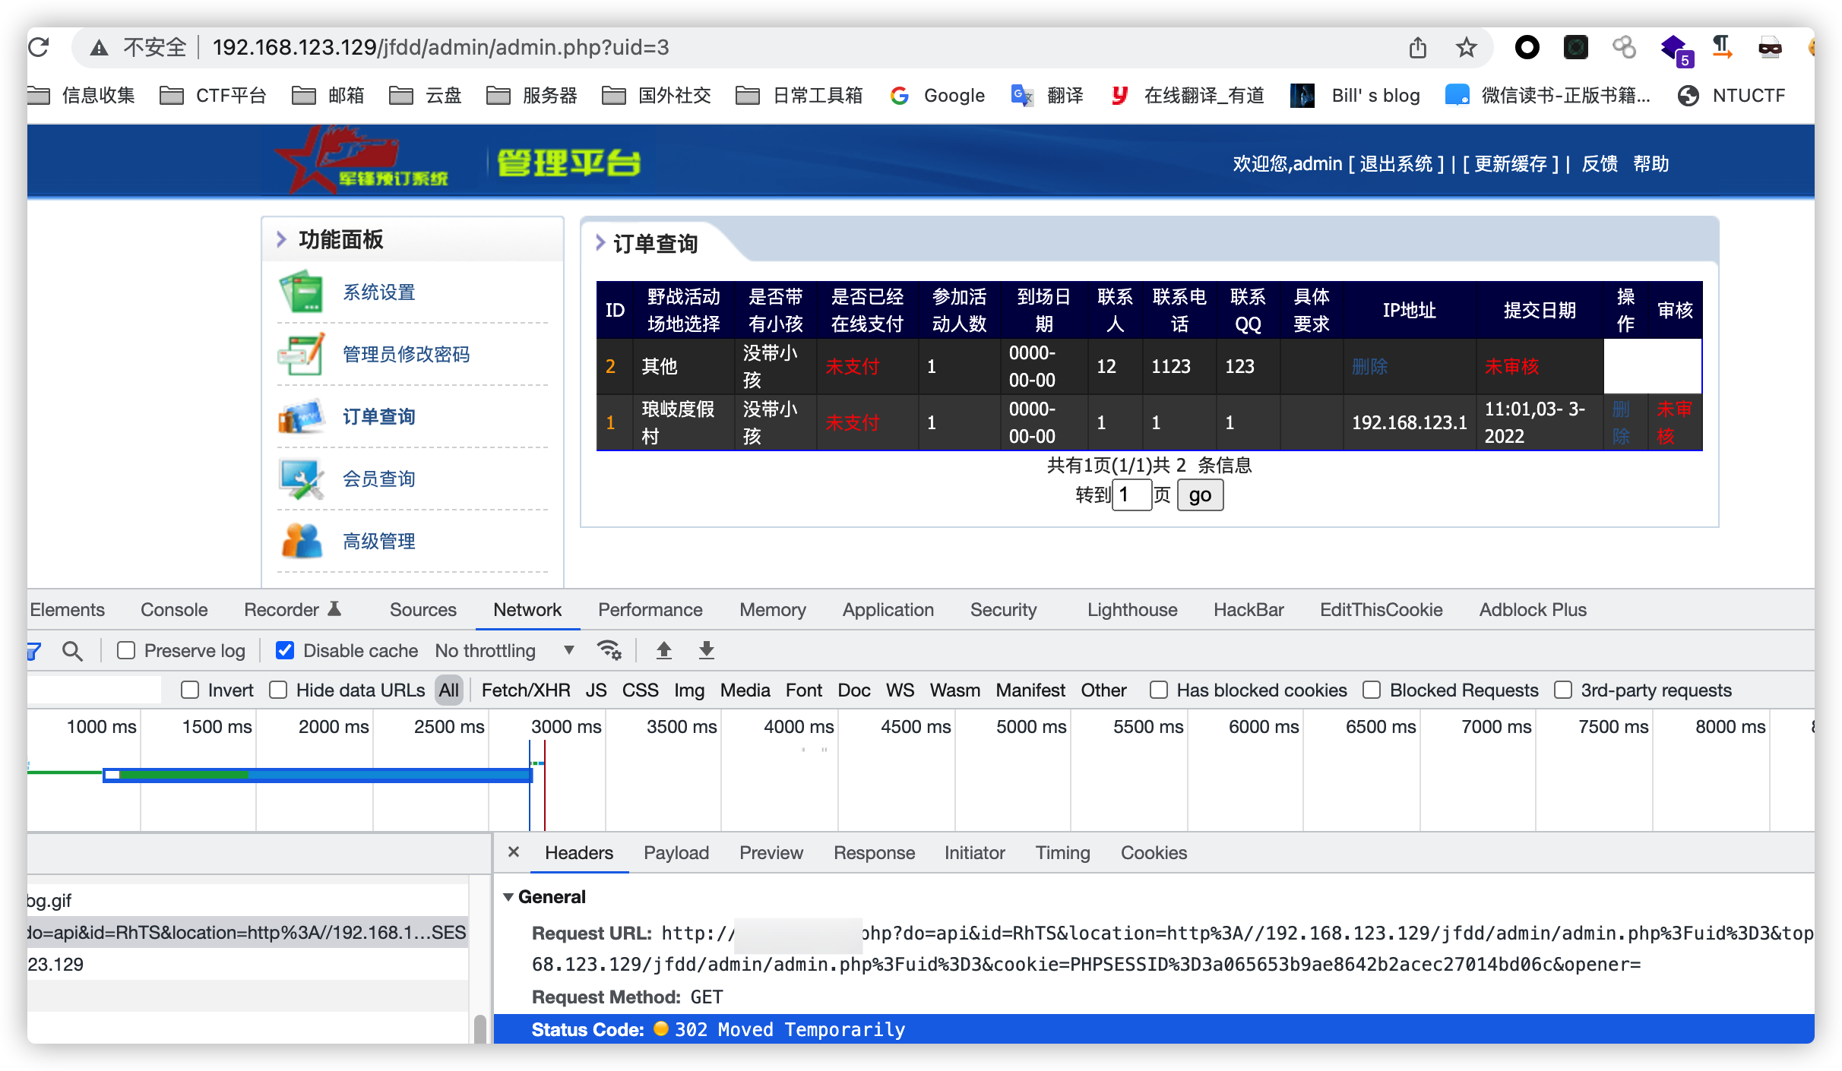This screenshot has height=1071, width=1842.
Task: Toggle Hide data URLs checkbox
Action: point(278,690)
